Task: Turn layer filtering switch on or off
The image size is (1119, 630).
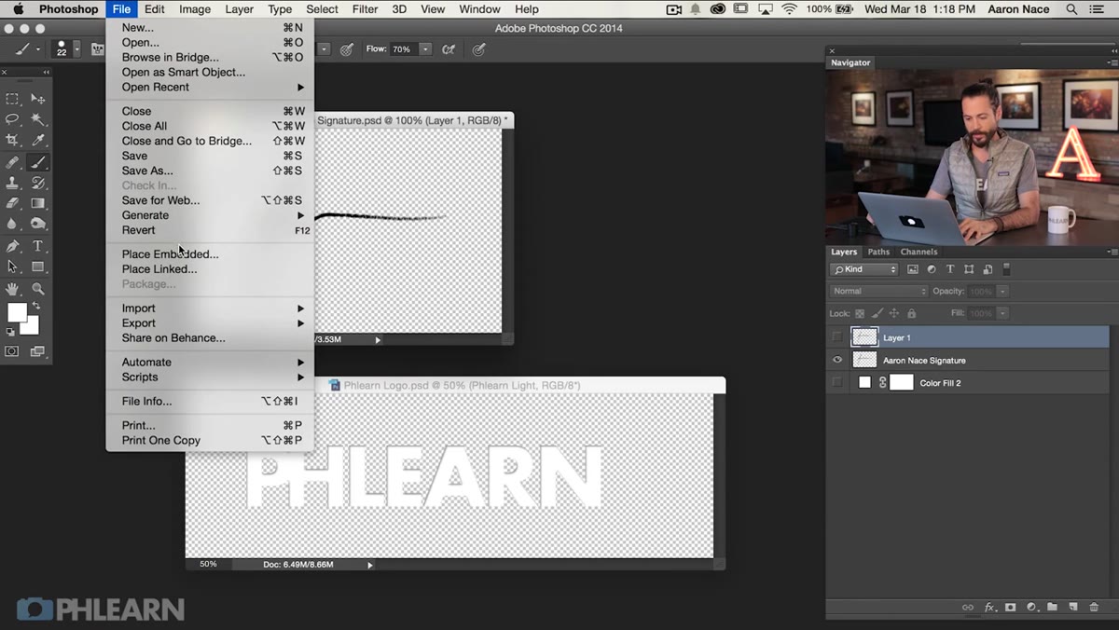Action: 1006,269
